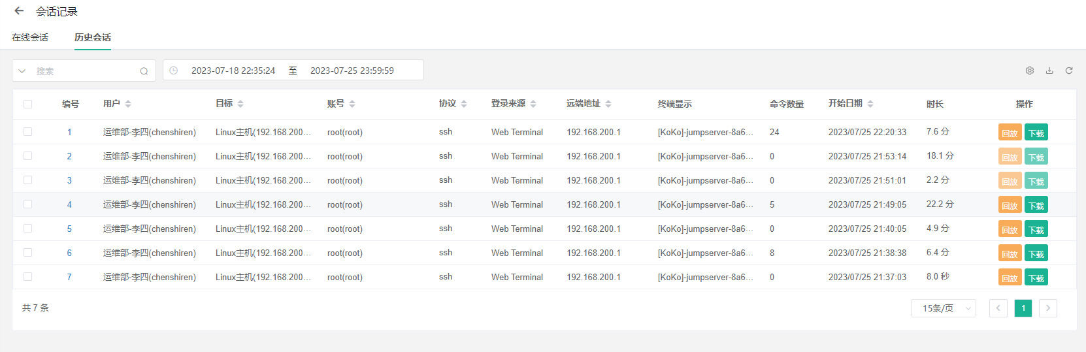Screen dimensions: 1086x352
Task: Focus the 搜索 search input field
Action: point(85,71)
